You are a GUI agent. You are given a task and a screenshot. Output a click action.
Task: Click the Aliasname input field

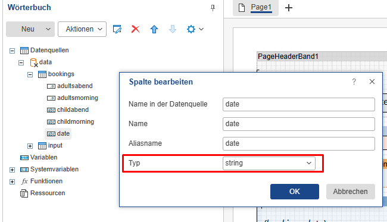pyautogui.click(x=299, y=143)
